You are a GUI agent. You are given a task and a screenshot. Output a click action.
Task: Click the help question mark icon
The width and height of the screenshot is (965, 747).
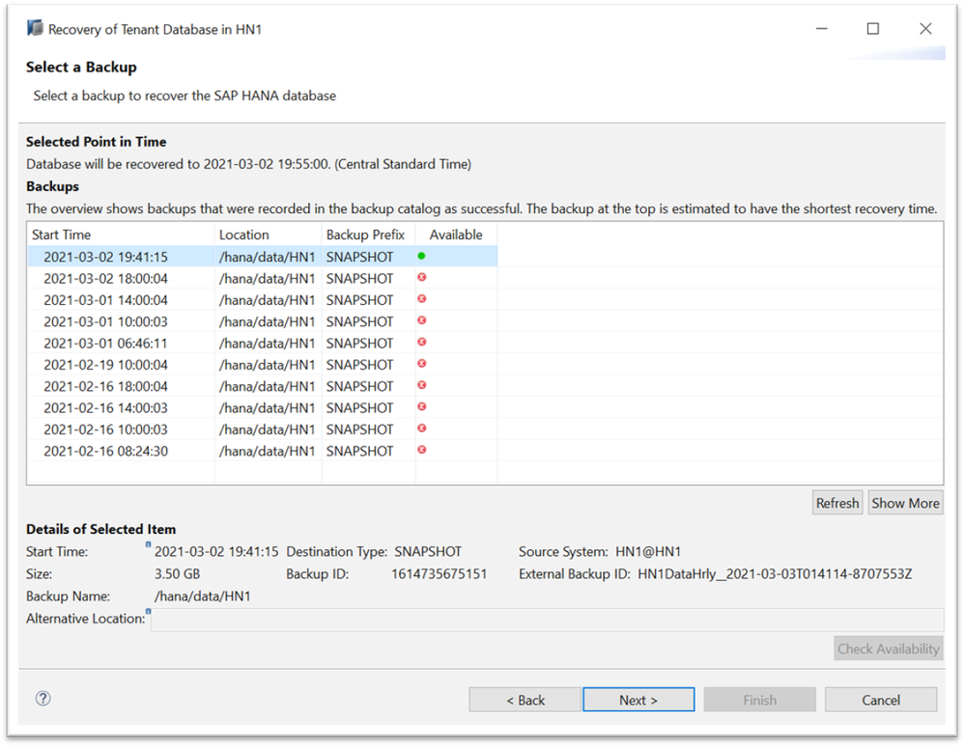tap(43, 699)
